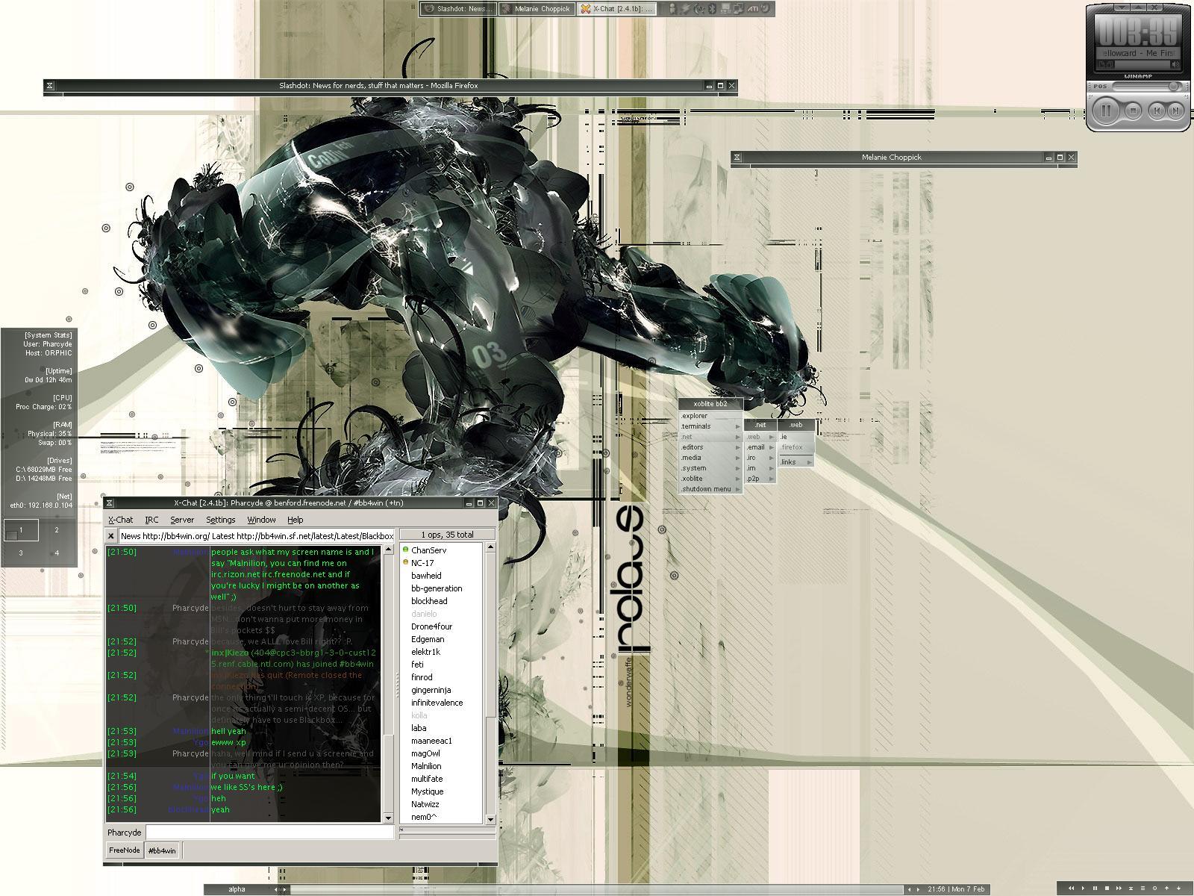Select bawheid in the user list
Viewport: 1194px width, 896px height.
441,576
